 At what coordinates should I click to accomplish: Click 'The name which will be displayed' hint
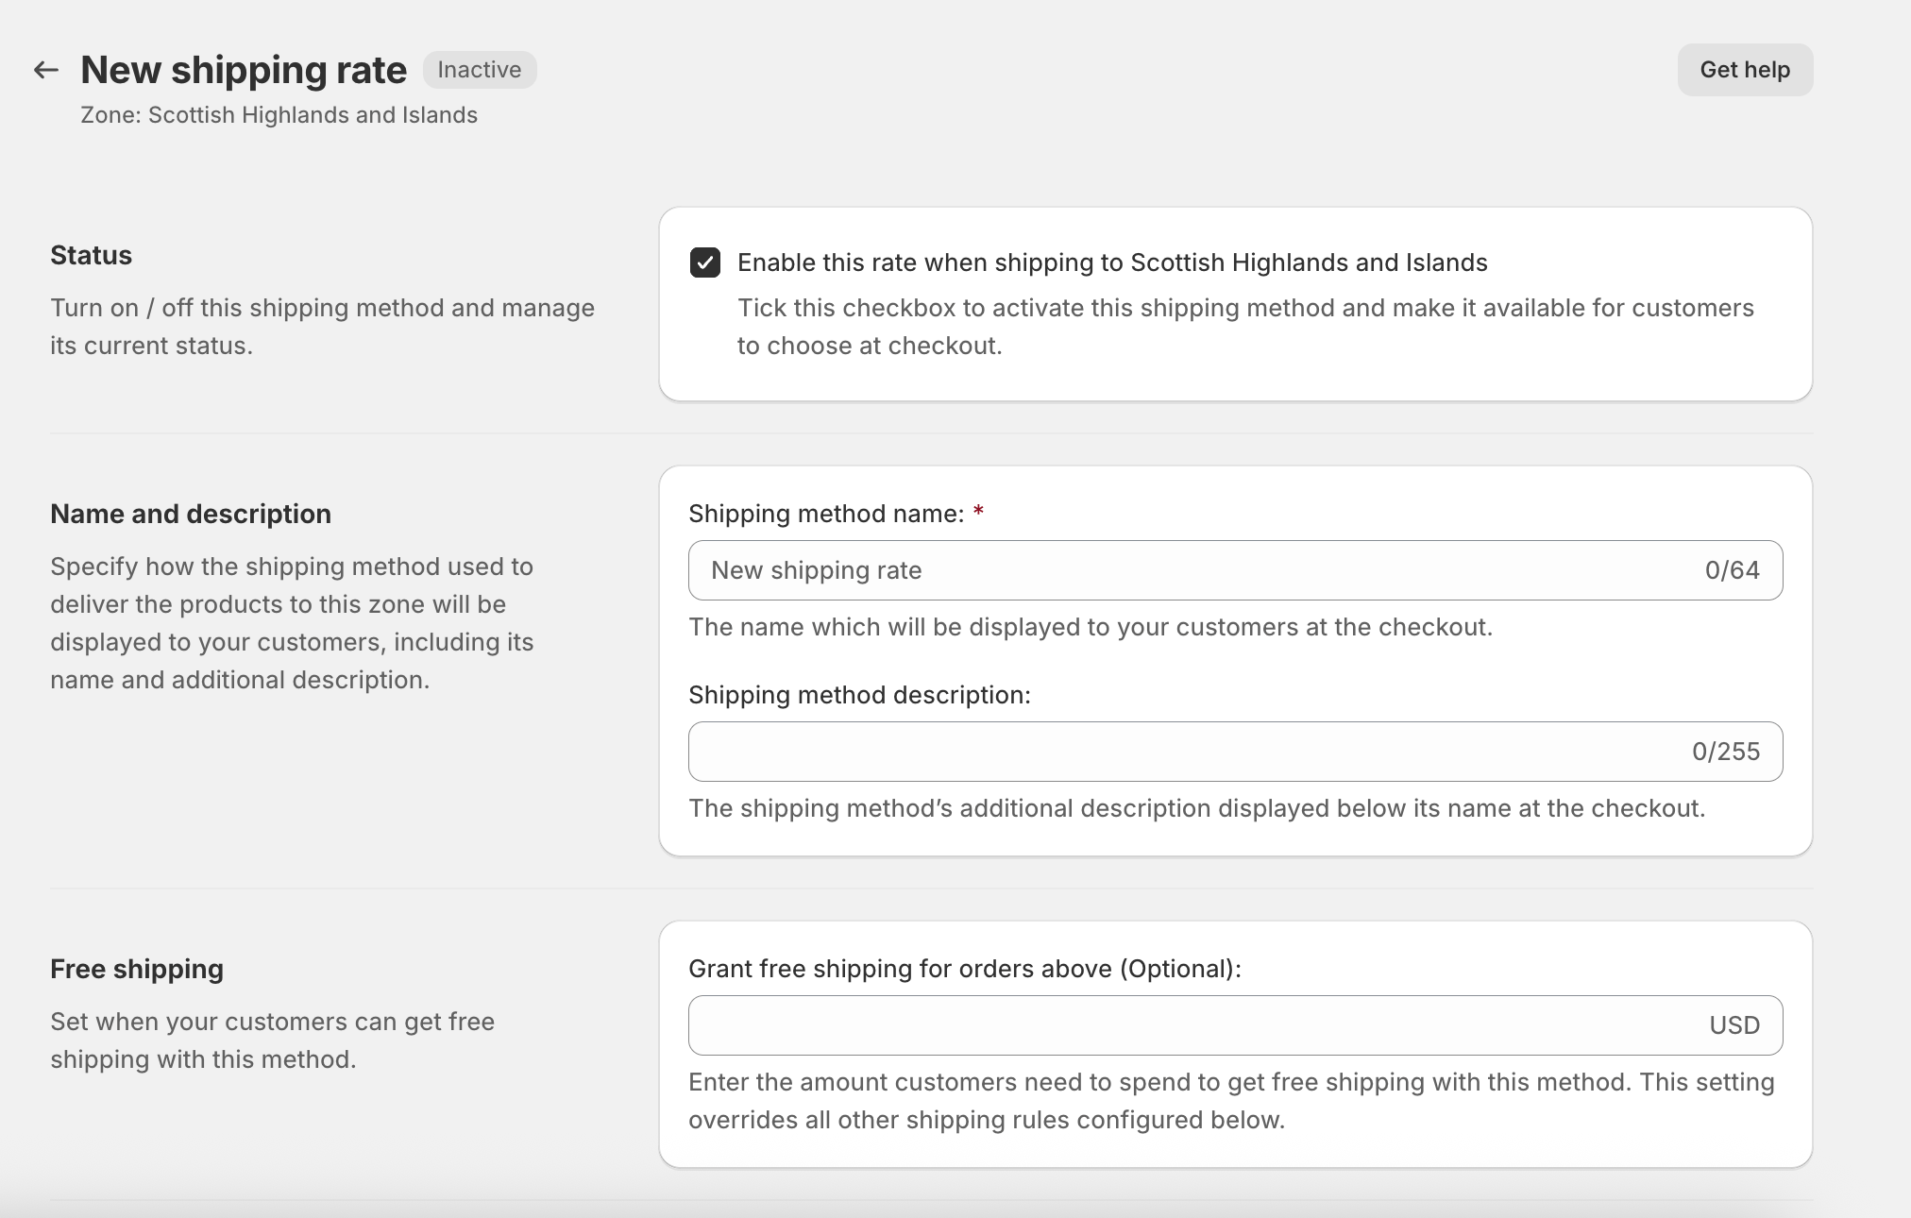[x=1091, y=627]
